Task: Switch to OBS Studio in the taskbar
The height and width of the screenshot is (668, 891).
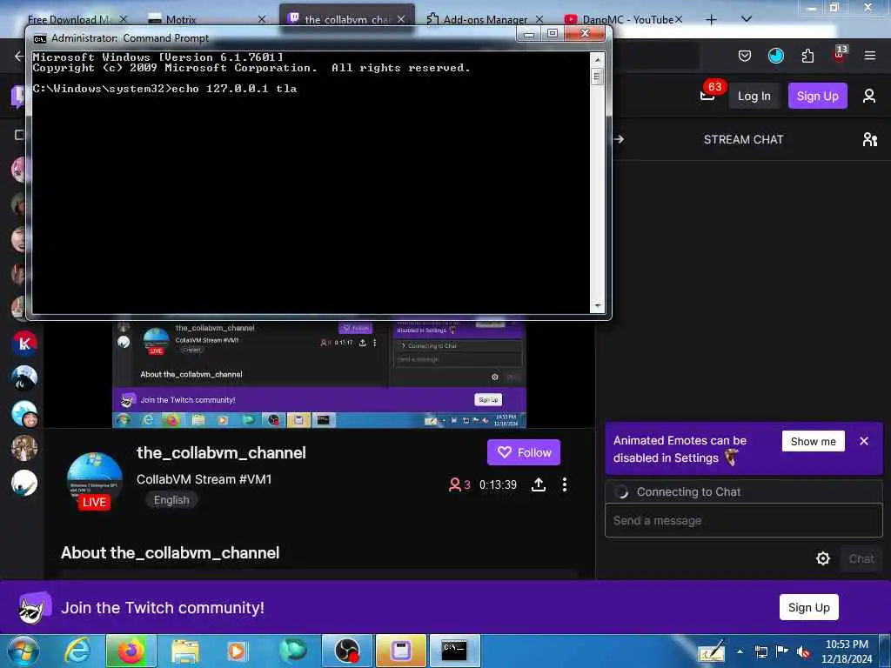Action: coord(346,651)
